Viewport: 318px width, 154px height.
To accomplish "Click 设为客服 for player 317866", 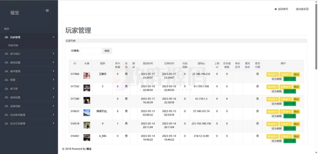I will (277, 79).
